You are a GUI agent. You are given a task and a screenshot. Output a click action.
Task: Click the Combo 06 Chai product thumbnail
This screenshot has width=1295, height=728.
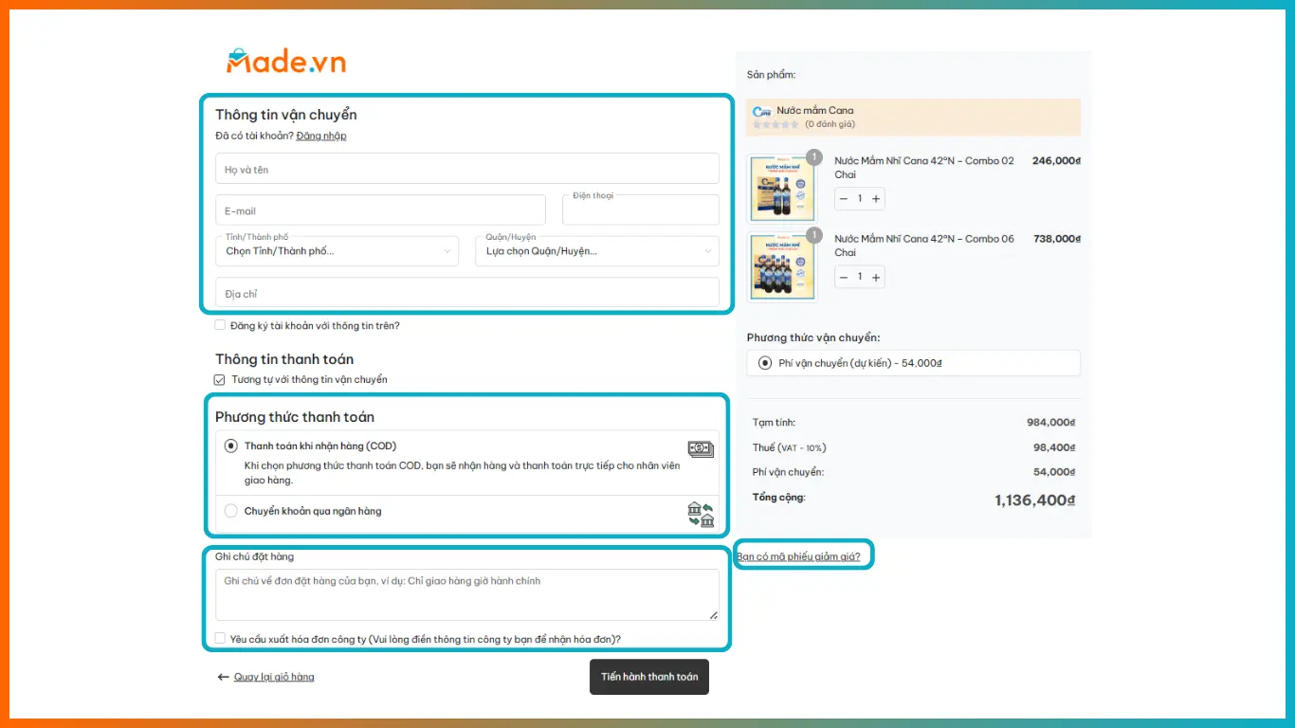(x=782, y=266)
